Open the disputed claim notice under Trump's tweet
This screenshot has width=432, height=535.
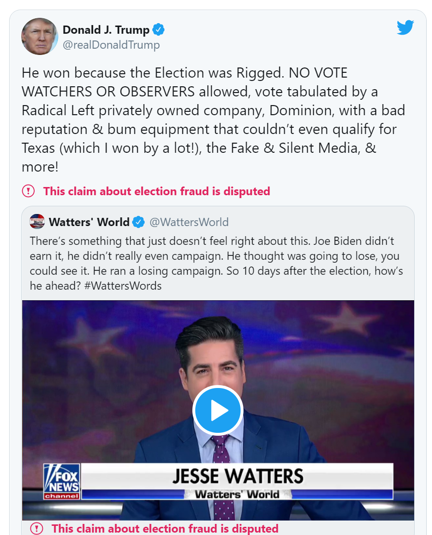tap(156, 191)
